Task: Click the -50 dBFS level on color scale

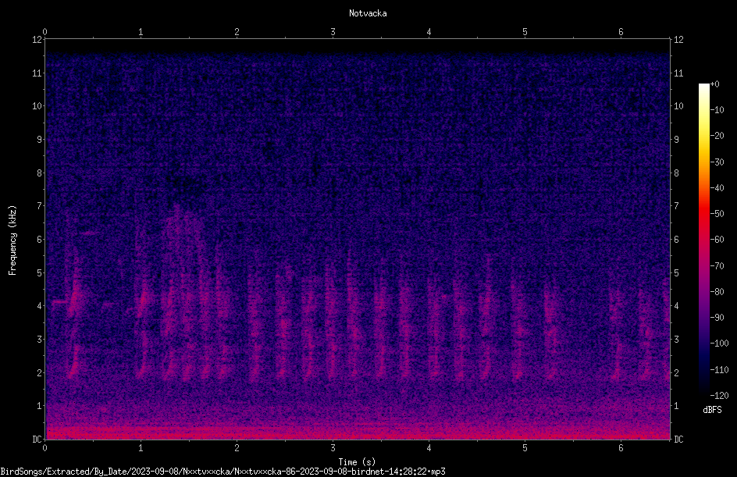Action: [717, 214]
